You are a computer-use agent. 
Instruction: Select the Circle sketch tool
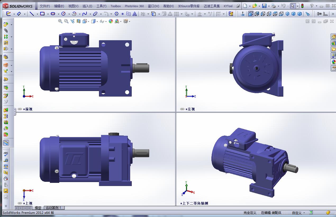(x=63, y=14)
